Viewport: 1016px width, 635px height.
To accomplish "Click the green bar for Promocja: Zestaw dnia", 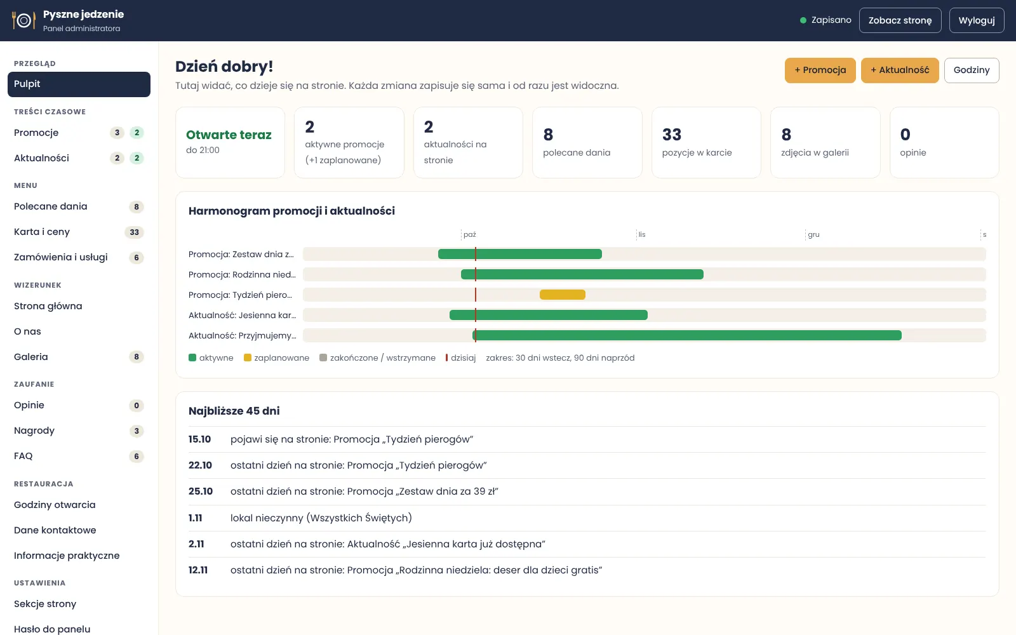I will [x=520, y=254].
